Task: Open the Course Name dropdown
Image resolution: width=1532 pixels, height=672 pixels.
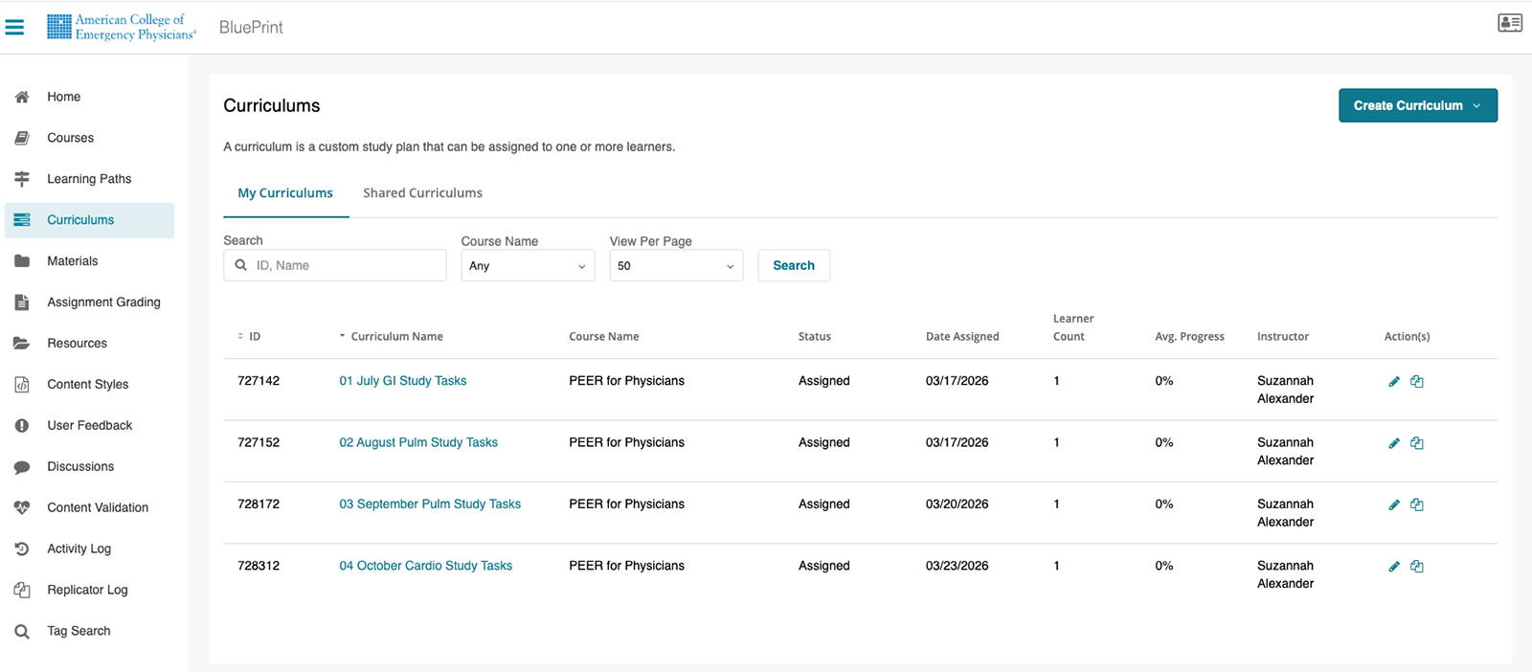Action: (528, 266)
